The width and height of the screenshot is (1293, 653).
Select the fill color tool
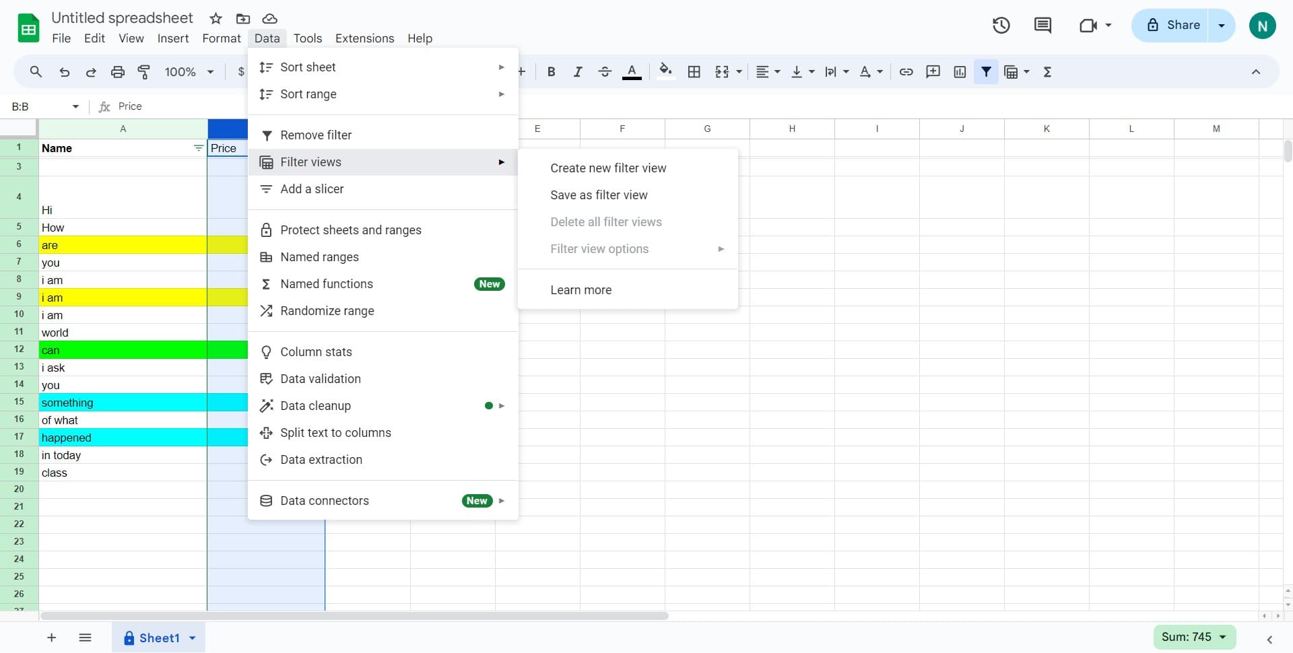point(666,71)
